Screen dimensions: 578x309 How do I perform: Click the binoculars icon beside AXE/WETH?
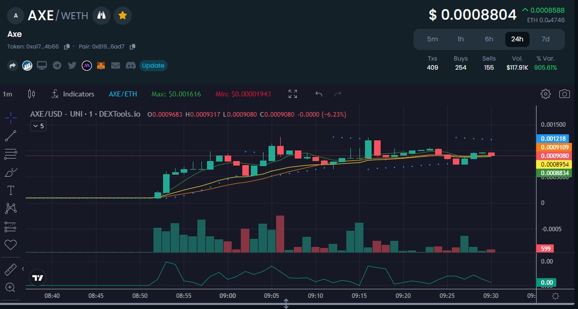point(101,16)
